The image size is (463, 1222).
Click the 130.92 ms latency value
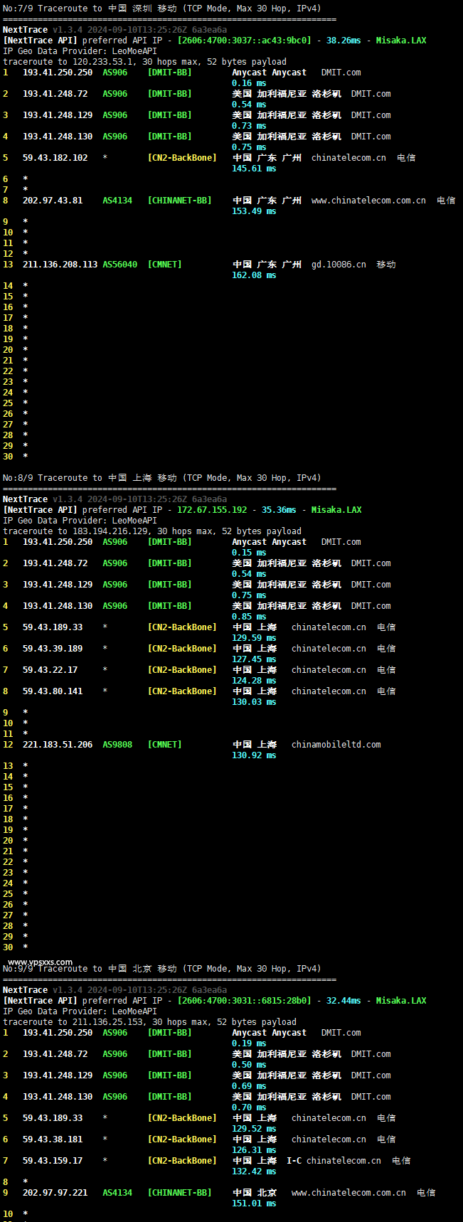tap(254, 755)
